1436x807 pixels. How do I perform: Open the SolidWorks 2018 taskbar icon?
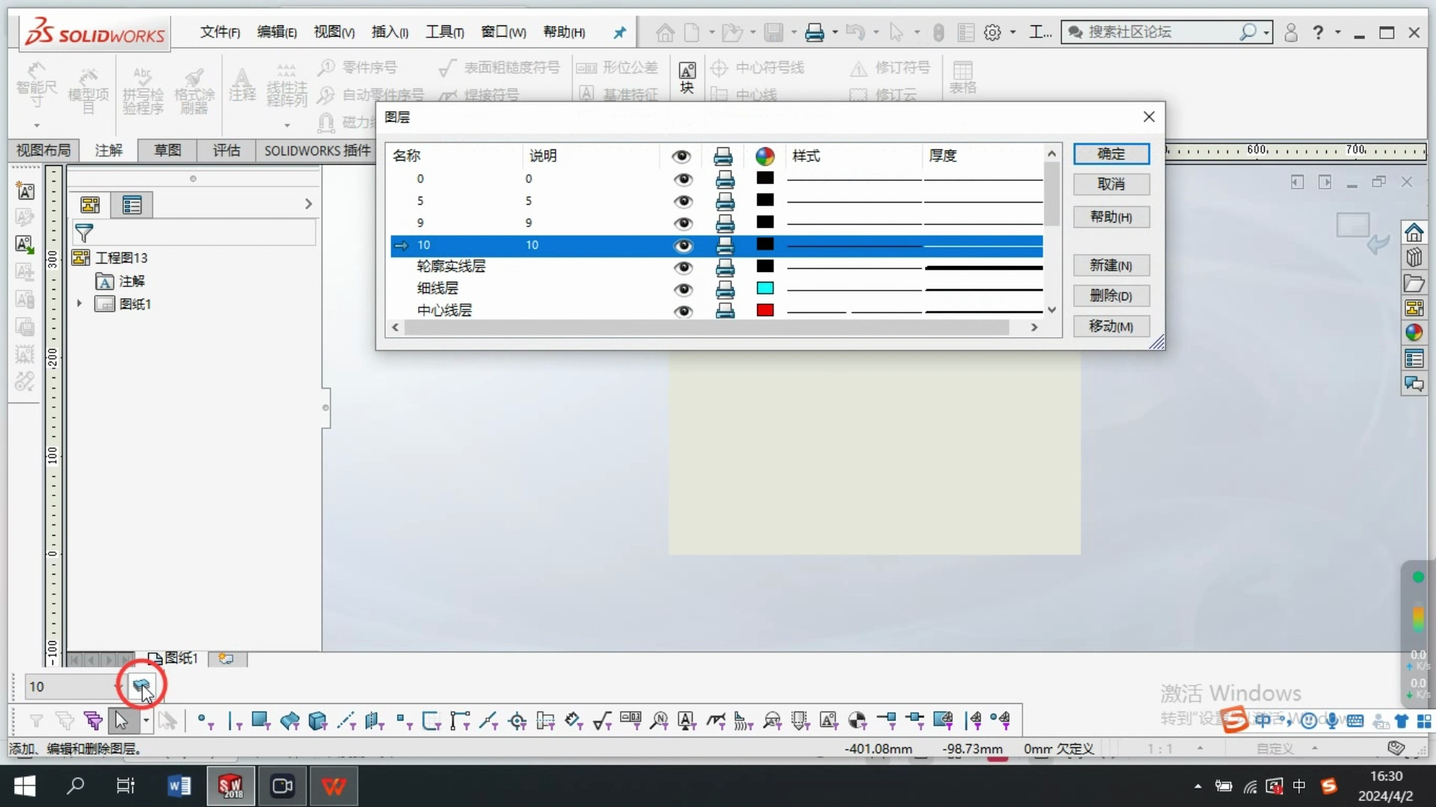230,786
